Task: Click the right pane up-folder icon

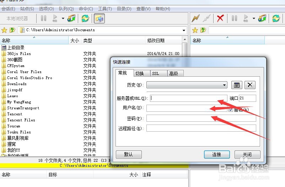Action: tap(203, 30)
